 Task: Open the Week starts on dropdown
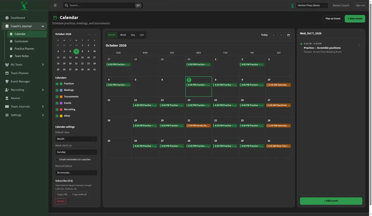(76, 152)
